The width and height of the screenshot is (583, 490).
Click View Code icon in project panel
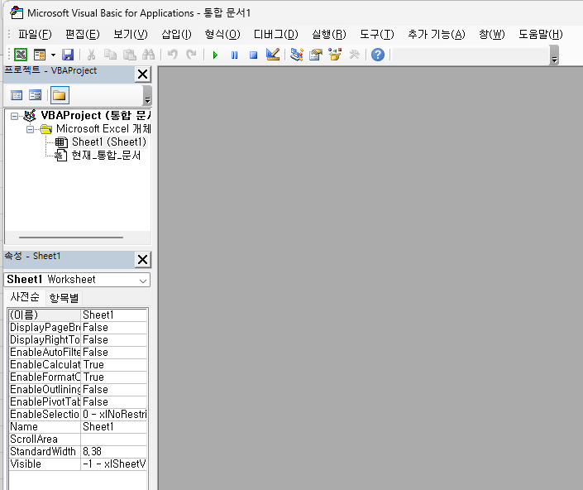coord(17,95)
